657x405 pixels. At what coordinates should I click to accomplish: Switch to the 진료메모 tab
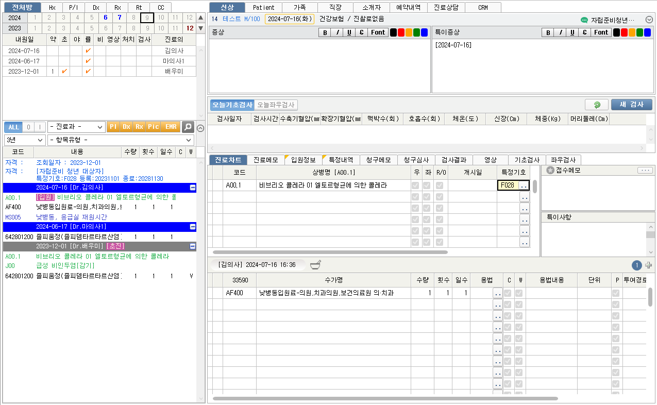(266, 160)
